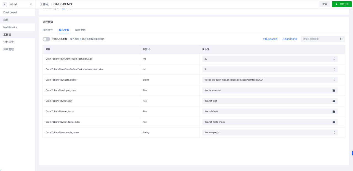Open Notebooks in the sidebar
The width and height of the screenshot is (353, 171).
coord(10,27)
